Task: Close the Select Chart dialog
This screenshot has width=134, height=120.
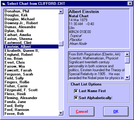Action: pyautogui.click(x=130, y=4)
